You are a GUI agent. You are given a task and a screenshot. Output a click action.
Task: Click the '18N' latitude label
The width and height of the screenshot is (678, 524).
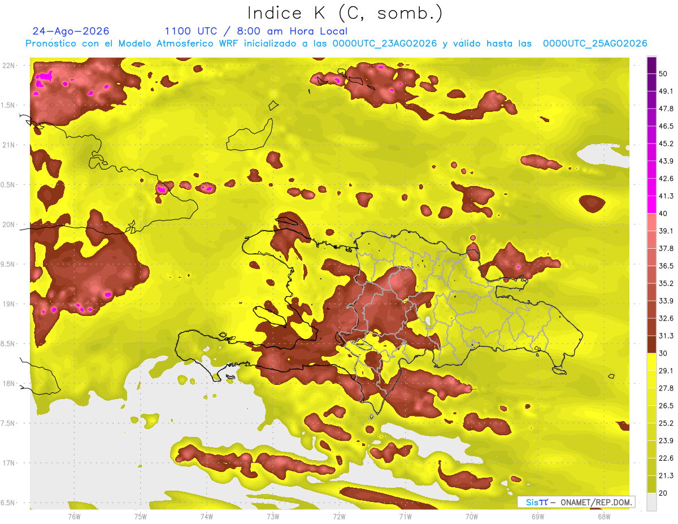9,383
